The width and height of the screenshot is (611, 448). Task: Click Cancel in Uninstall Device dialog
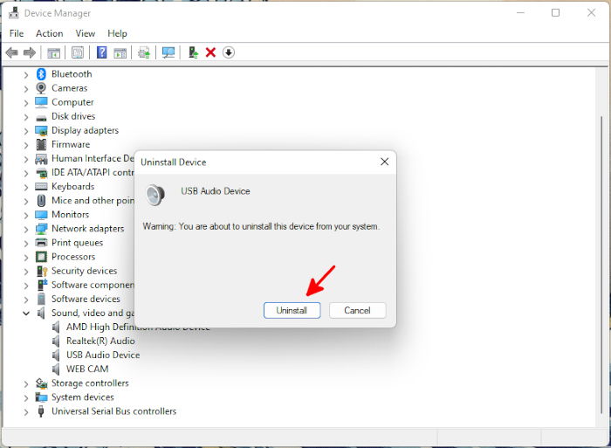pos(357,310)
